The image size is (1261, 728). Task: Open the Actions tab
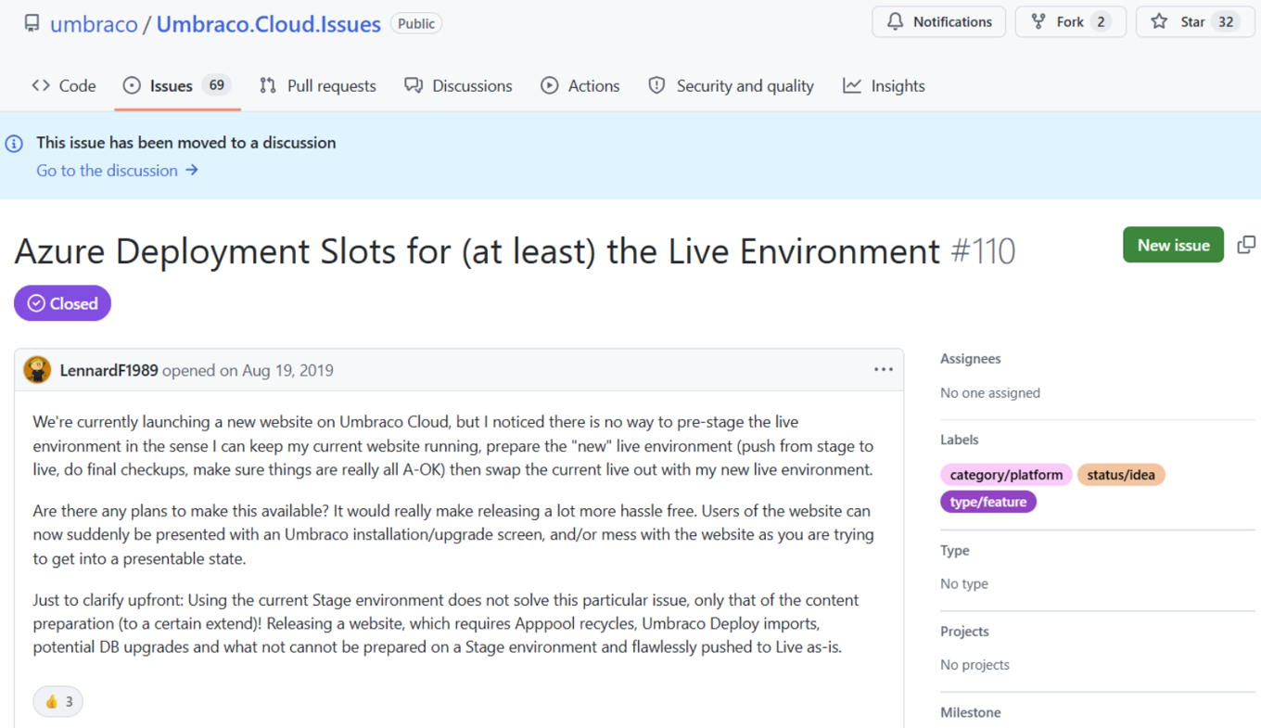tap(580, 85)
